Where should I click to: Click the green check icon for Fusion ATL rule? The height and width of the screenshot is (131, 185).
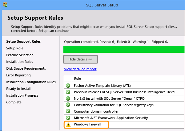tap(68, 85)
